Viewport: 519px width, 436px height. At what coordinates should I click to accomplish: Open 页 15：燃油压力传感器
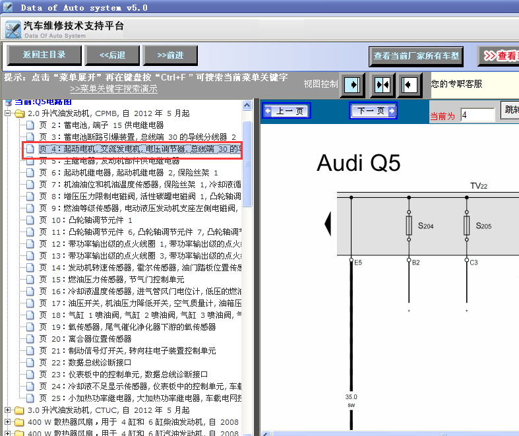[111, 280]
